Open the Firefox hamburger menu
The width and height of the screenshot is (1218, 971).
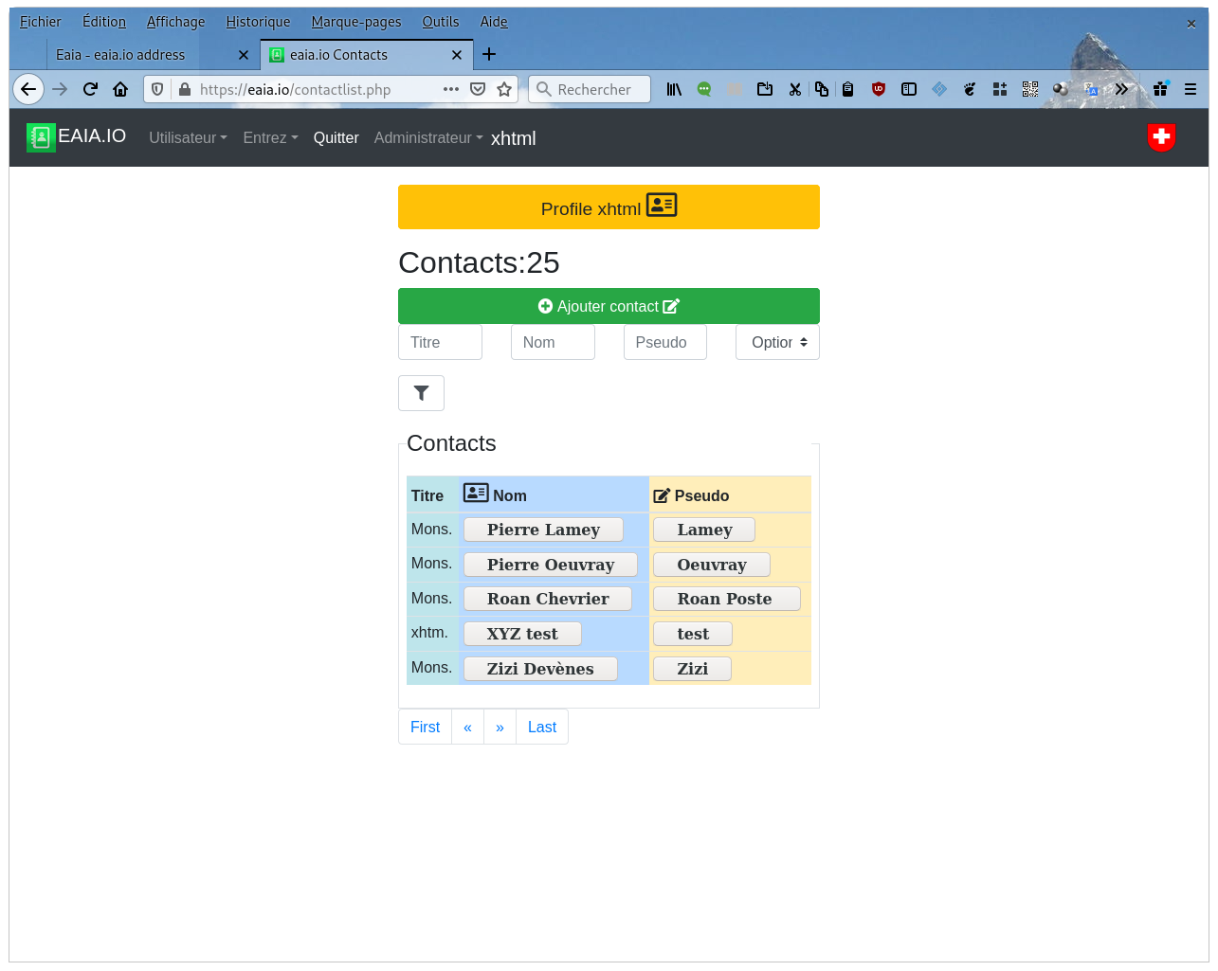(x=1191, y=89)
